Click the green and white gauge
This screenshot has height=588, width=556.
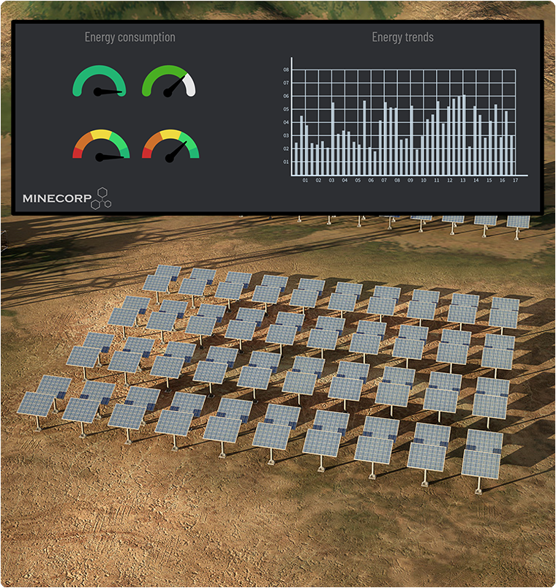(168, 80)
